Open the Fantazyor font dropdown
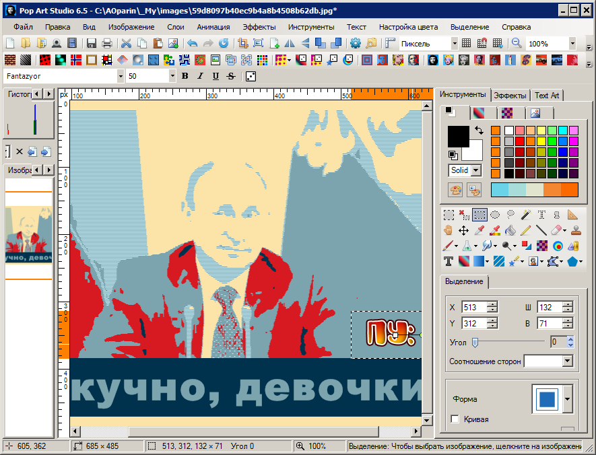This screenshot has height=455, width=596. [121, 76]
